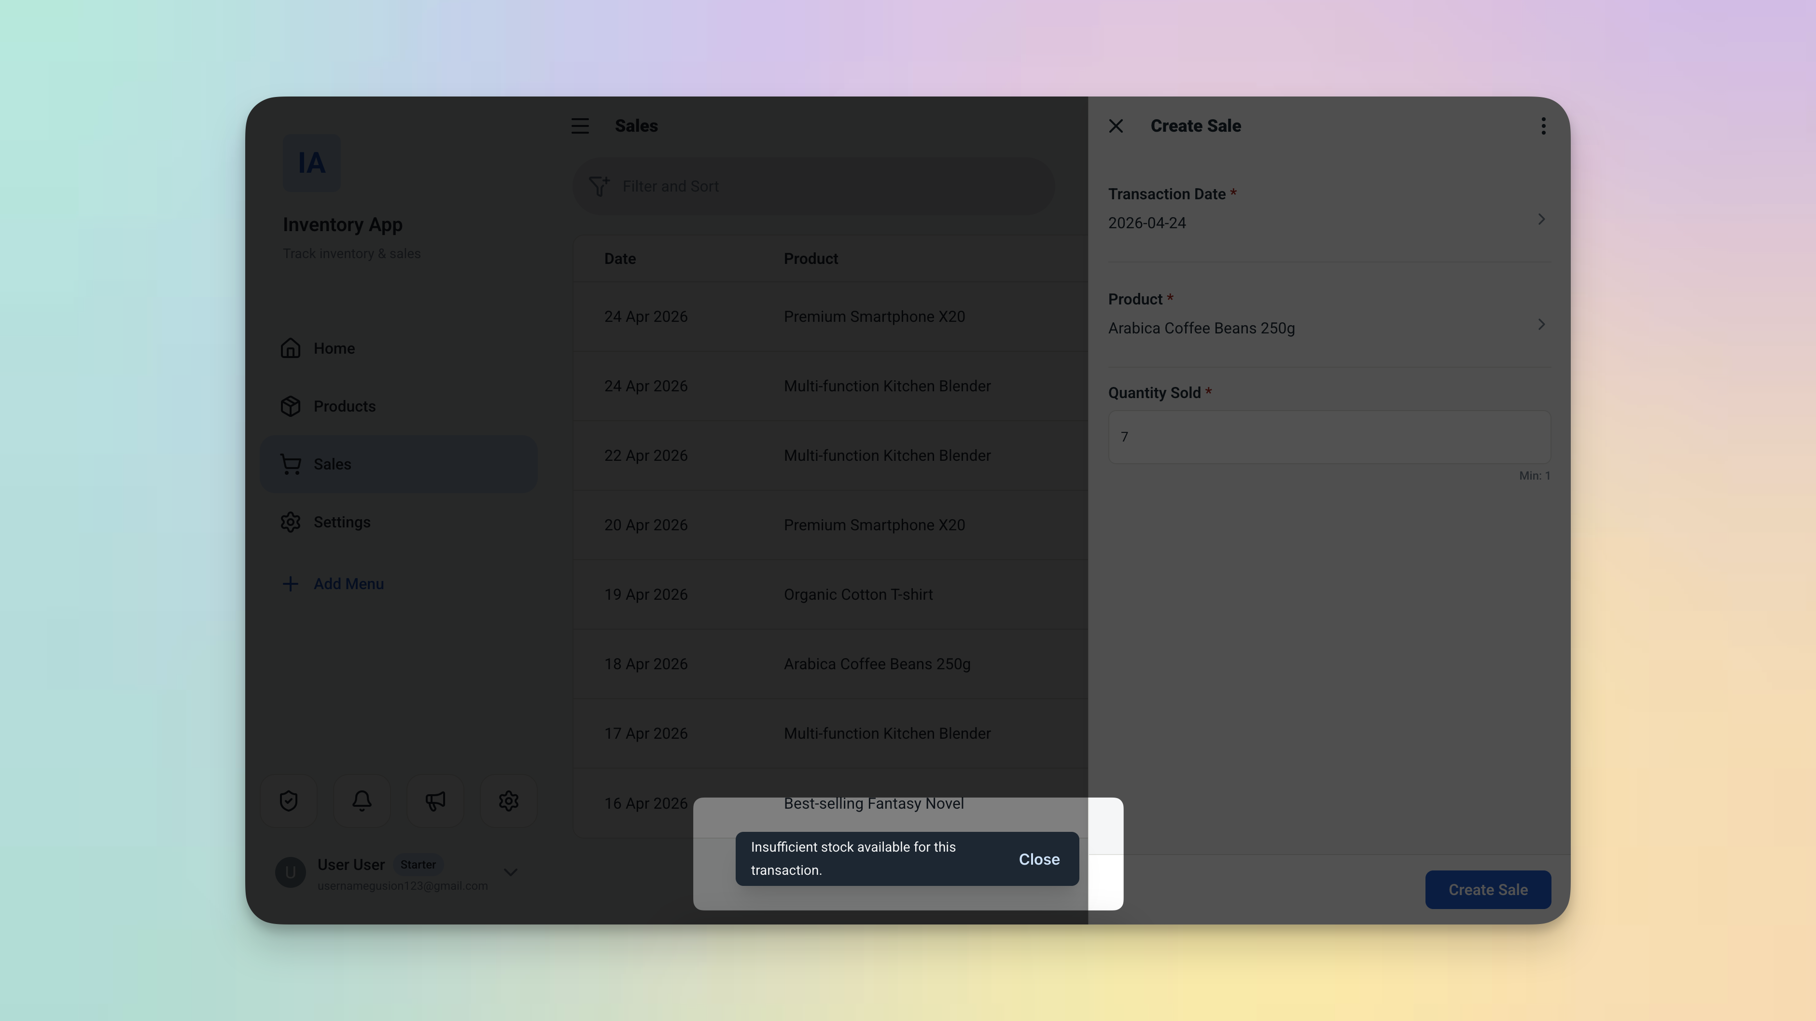Screen dimensions: 1816x1021
Task: Select the 20 Apr 2026 sale row
Action: coord(830,525)
